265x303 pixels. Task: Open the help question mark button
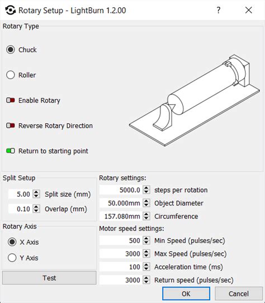pos(219,10)
